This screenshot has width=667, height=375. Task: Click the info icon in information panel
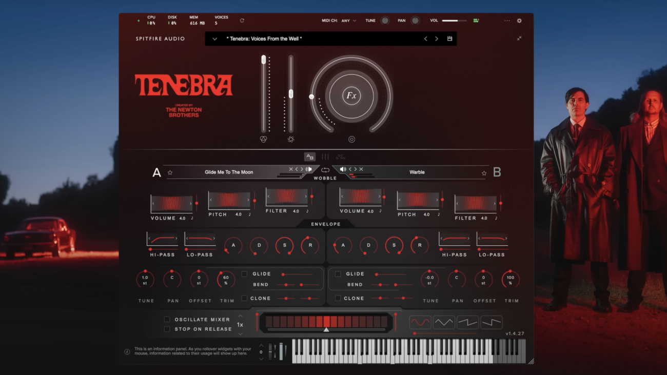point(127,352)
